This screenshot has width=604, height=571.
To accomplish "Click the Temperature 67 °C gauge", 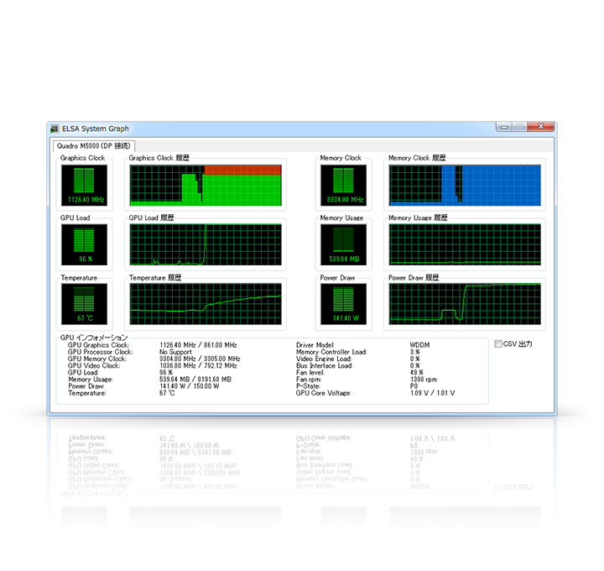I will [x=85, y=304].
